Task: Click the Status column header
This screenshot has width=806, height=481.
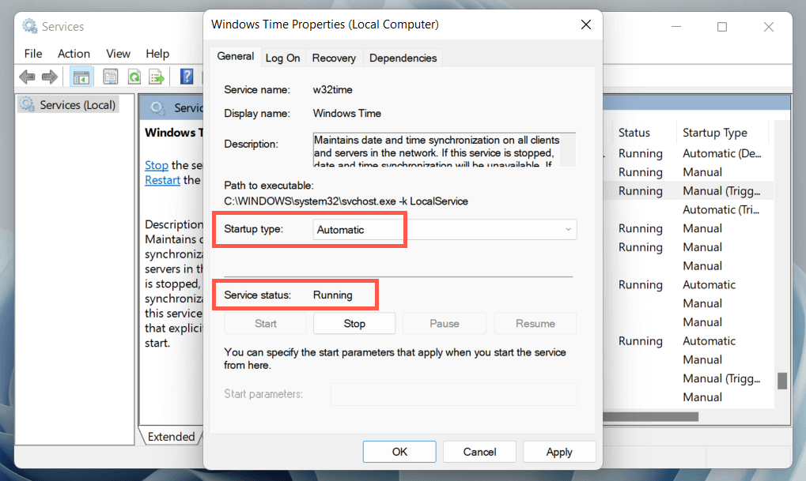Action: coord(634,133)
